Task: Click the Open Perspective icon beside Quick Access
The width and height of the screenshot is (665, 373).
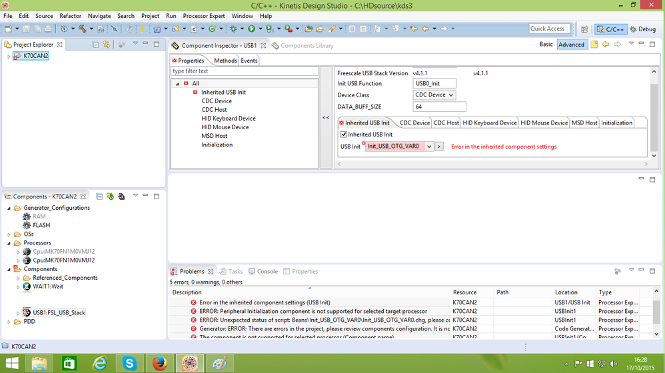Action: (584, 29)
